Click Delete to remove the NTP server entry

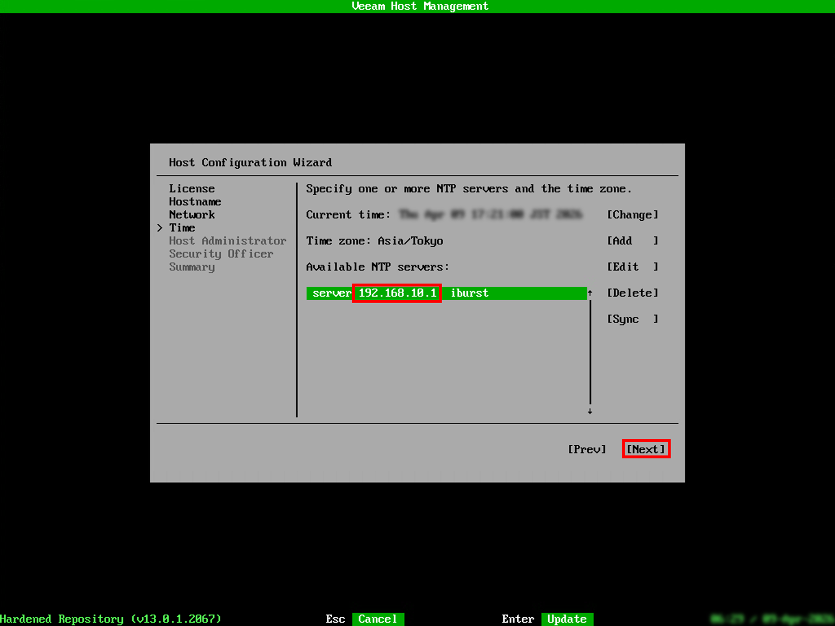coord(633,293)
